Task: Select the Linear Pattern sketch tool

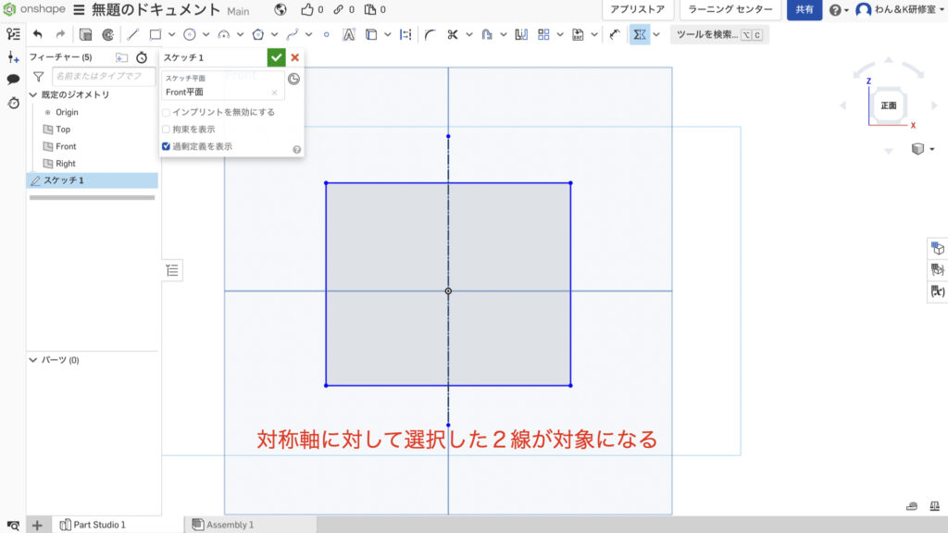Action: [543, 34]
